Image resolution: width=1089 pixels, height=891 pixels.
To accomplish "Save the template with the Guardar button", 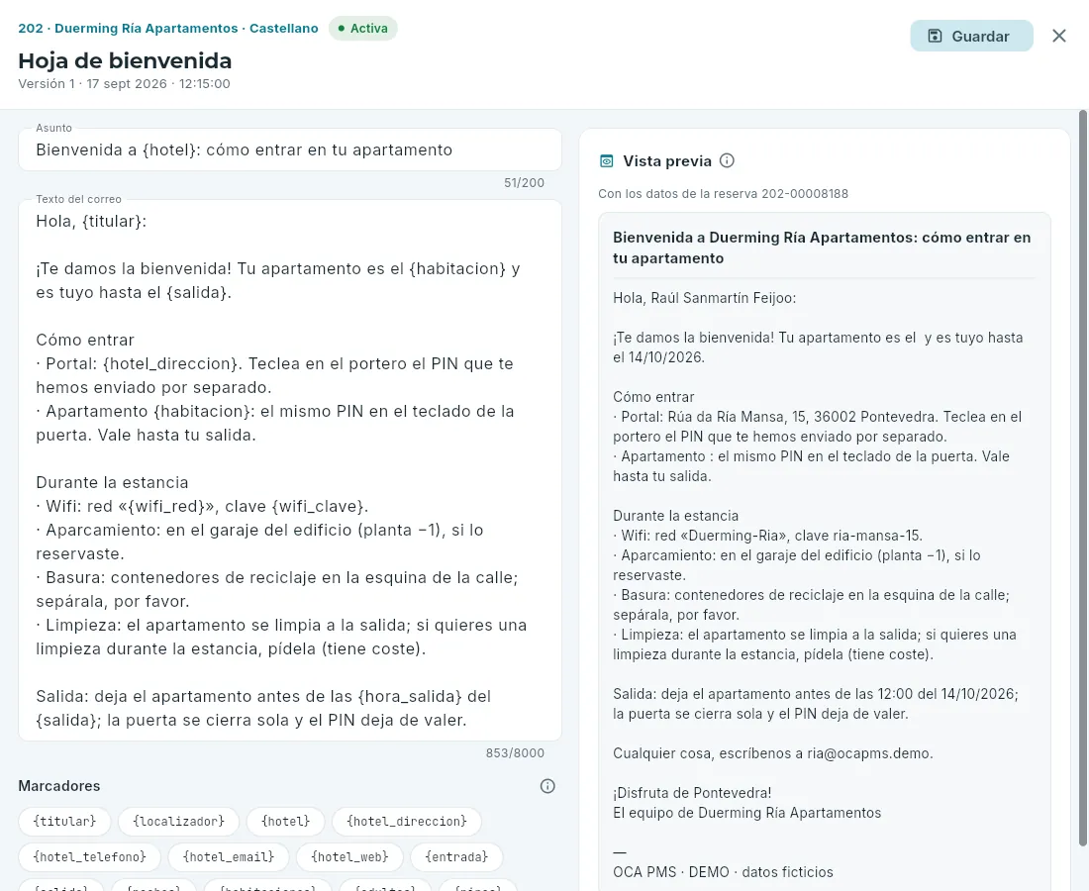I will (971, 36).
